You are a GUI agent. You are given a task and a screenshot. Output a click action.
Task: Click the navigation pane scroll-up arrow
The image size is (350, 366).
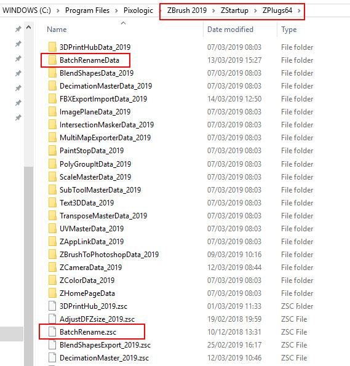tap(28, 27)
